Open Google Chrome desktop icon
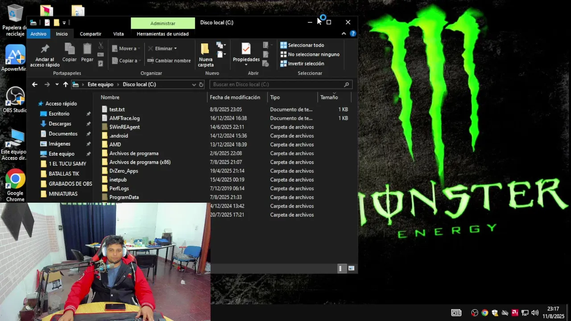571x321 pixels. click(x=15, y=185)
